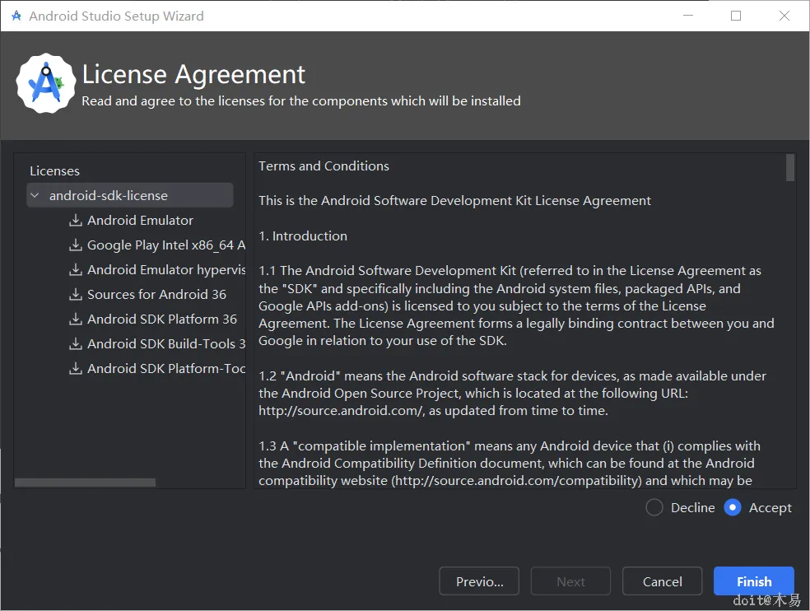Click download icon next to Google Play Intel x86_64
The width and height of the screenshot is (810, 611).
(76, 245)
